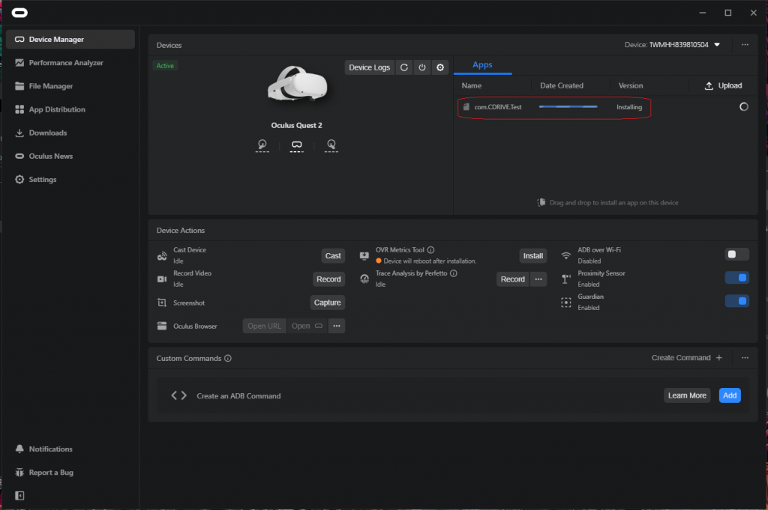Click the Active status badge
This screenshot has height=510, width=768.
[x=165, y=65]
